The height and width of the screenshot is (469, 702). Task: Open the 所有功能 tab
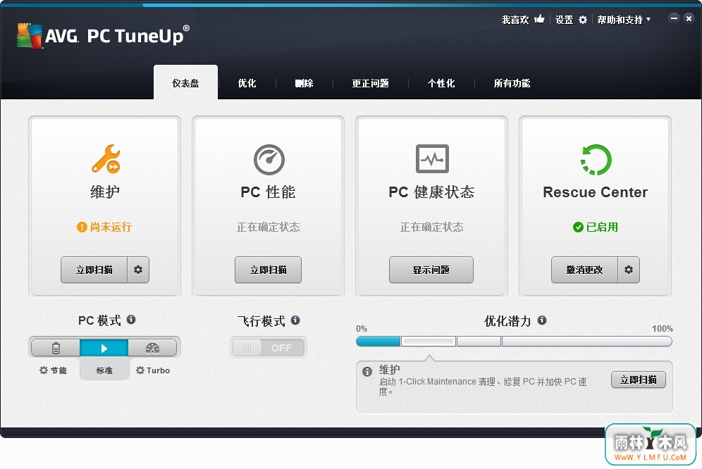coord(512,83)
